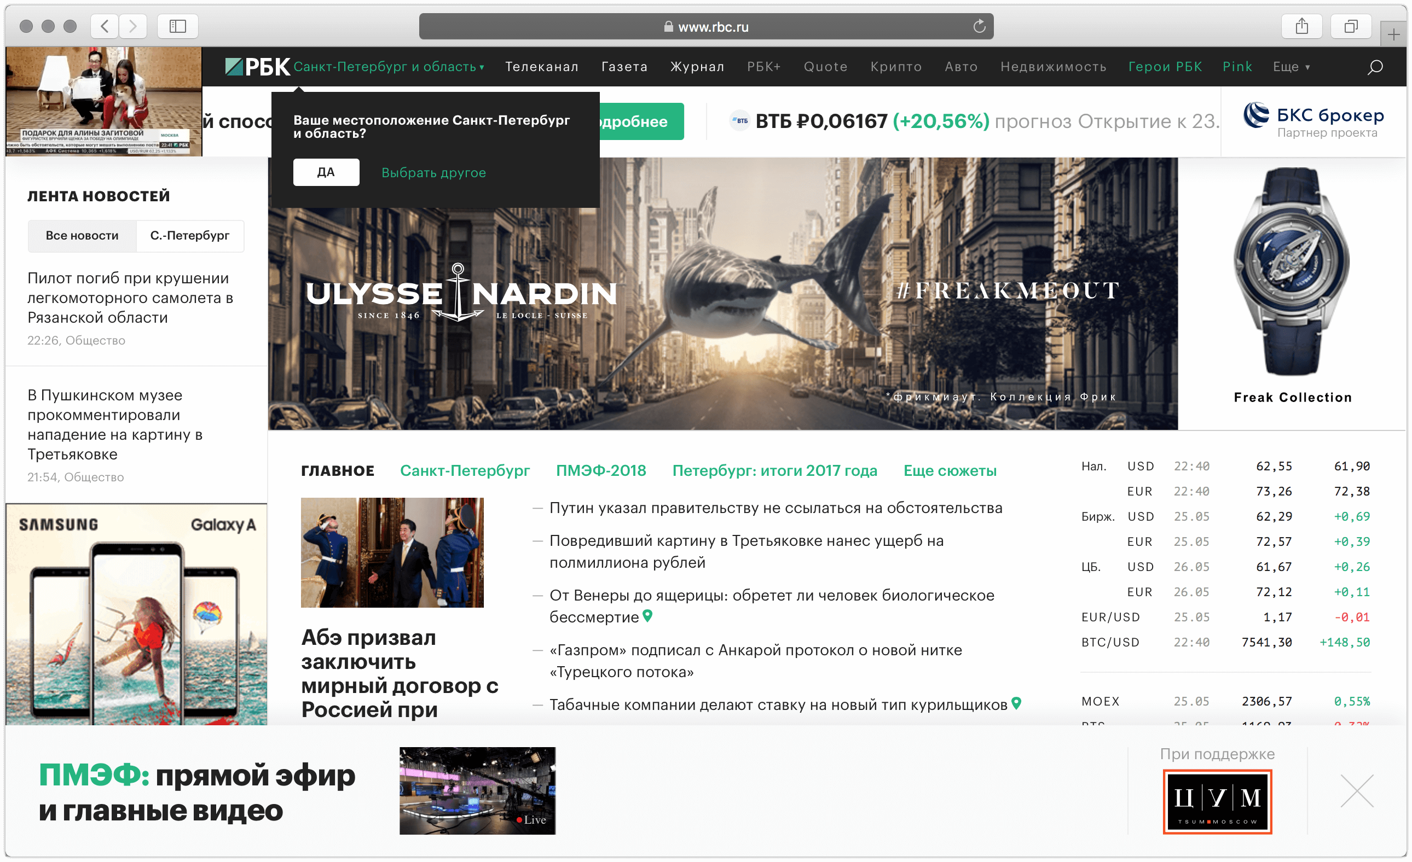The height and width of the screenshot is (862, 1412).
Task: Open a new Safari tab with plus
Action: (x=1393, y=34)
